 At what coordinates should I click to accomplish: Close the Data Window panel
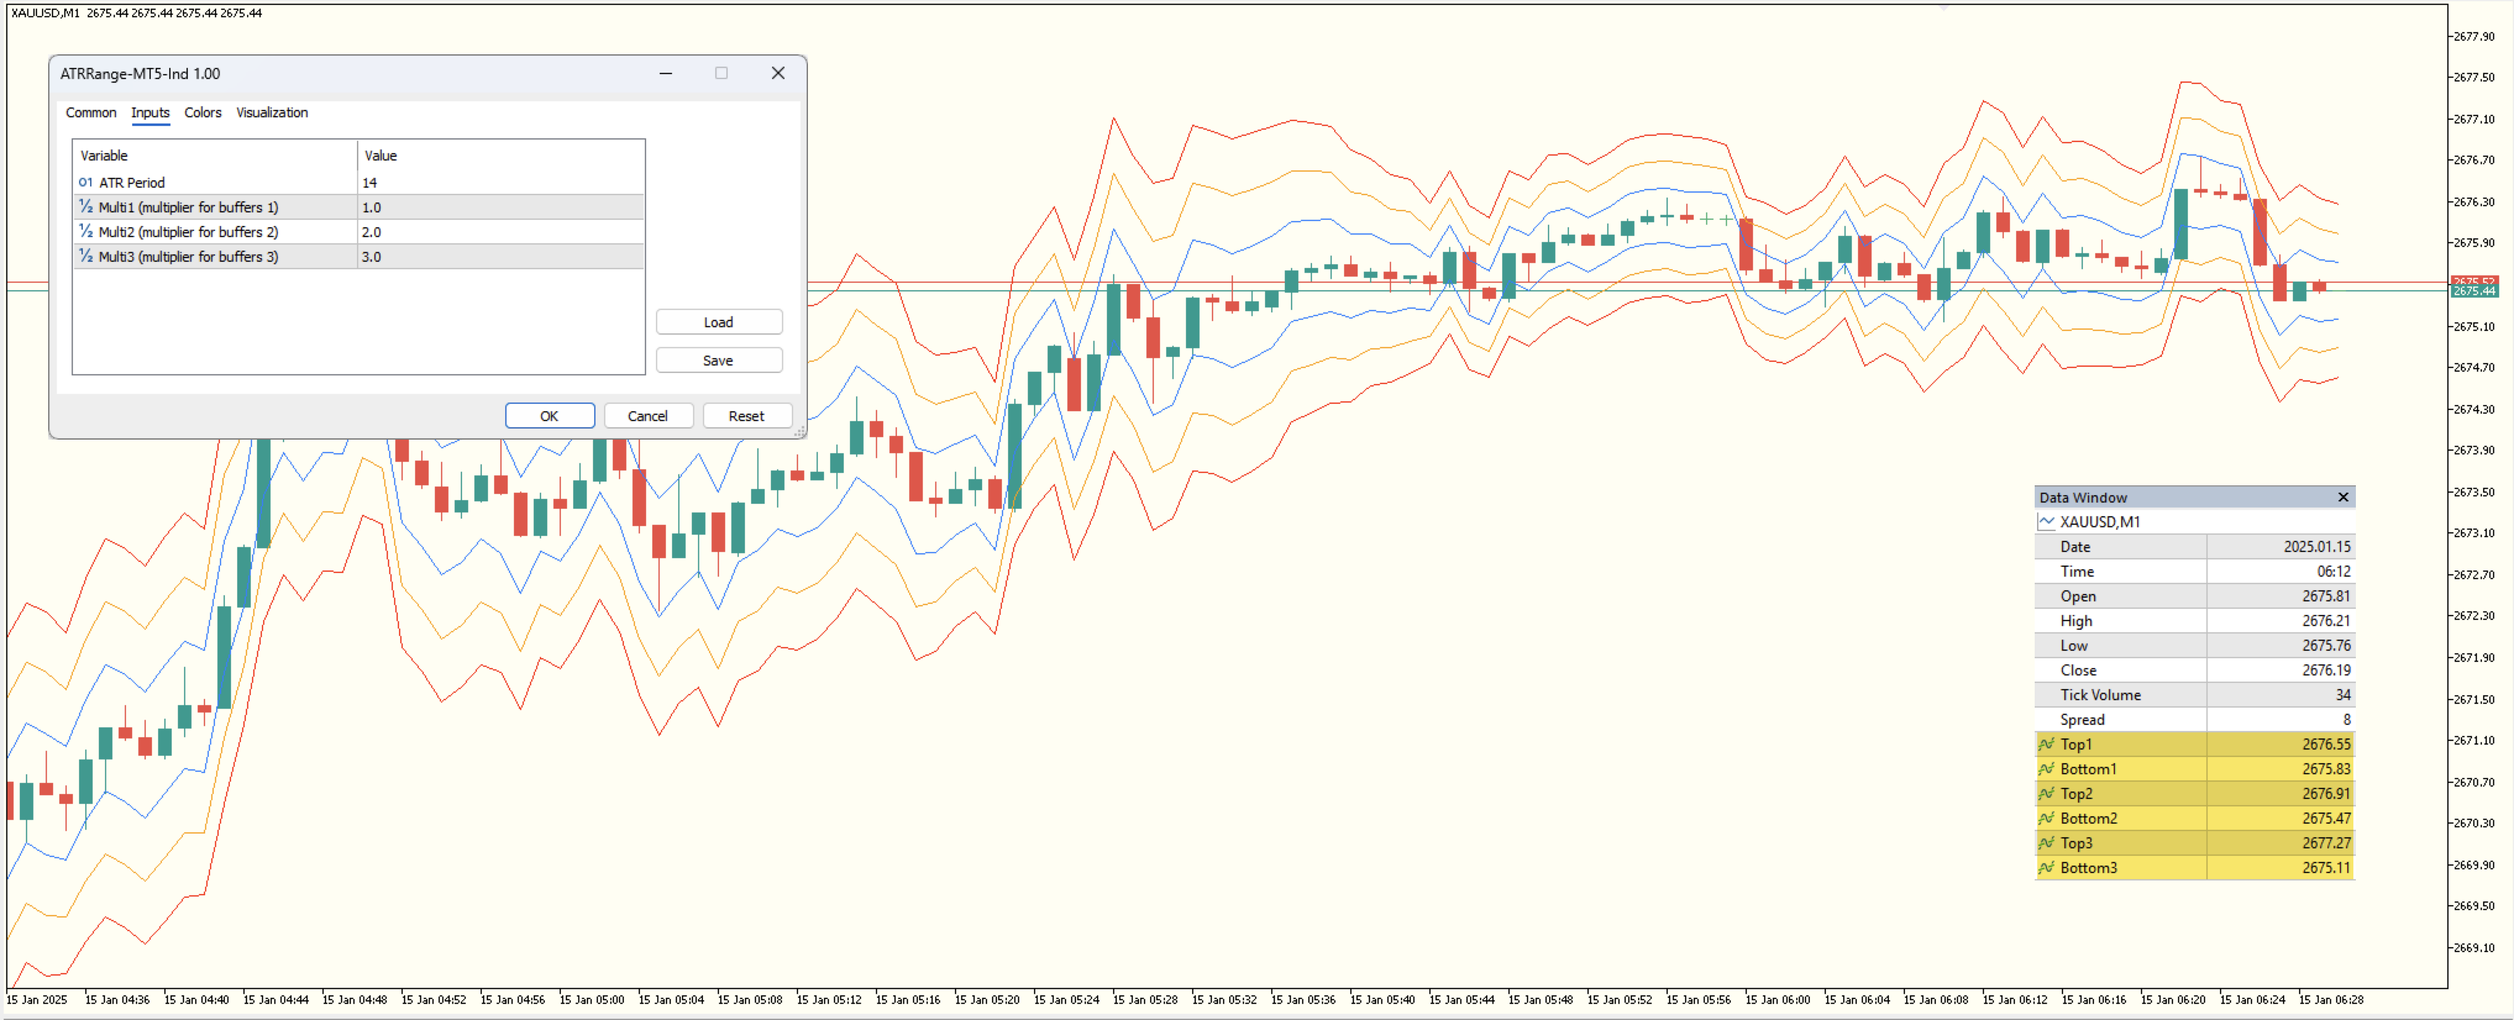click(2342, 497)
